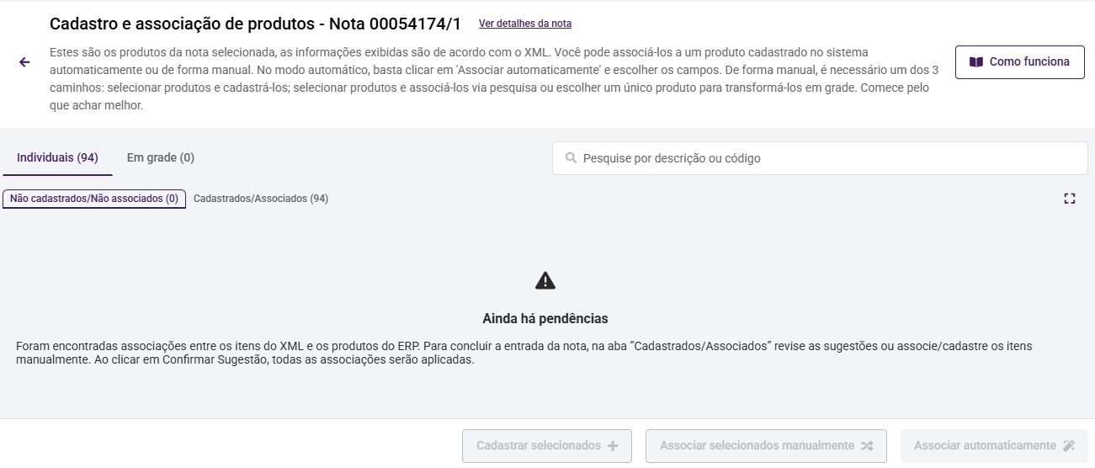Open the Ver detalhes da nota link
The width and height of the screenshot is (1095, 468).
pos(525,24)
